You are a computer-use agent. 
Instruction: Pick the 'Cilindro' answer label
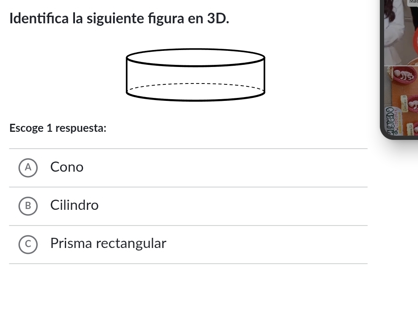75,205
